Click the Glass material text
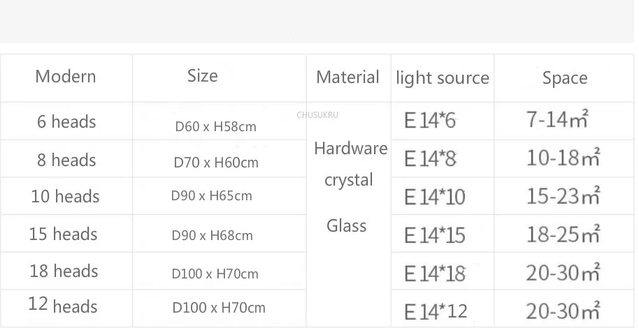This screenshot has width=639, height=328. (x=346, y=225)
